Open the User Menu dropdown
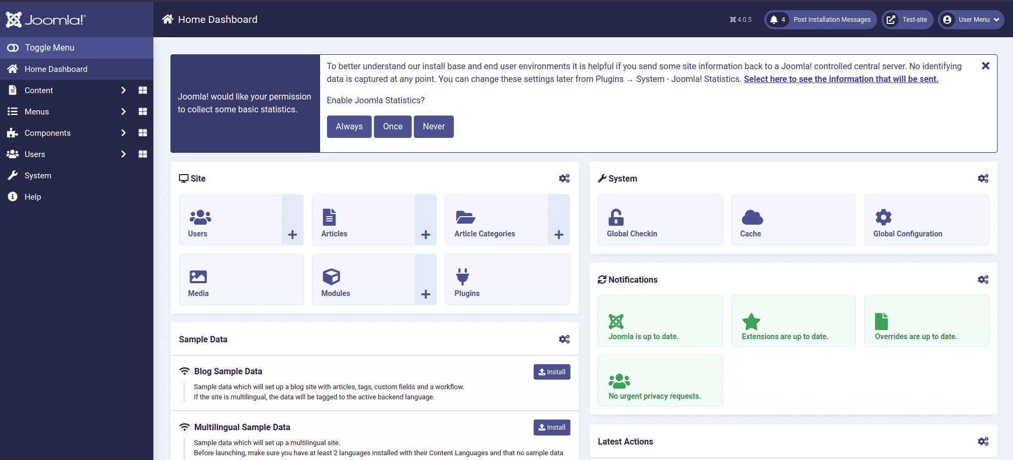 click(x=971, y=20)
